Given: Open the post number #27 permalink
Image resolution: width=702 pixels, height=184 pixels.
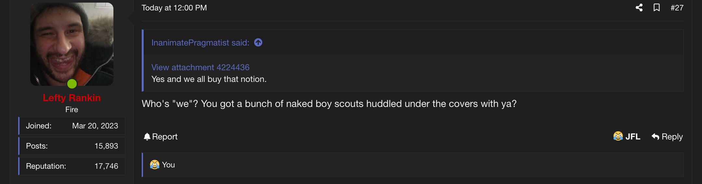Looking at the screenshot, I should (677, 8).
